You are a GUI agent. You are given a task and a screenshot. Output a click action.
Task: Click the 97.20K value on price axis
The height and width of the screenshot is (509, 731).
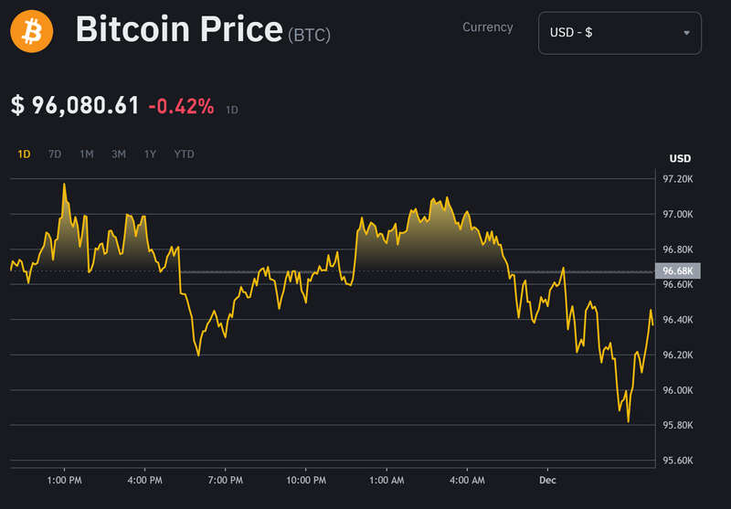coord(679,179)
